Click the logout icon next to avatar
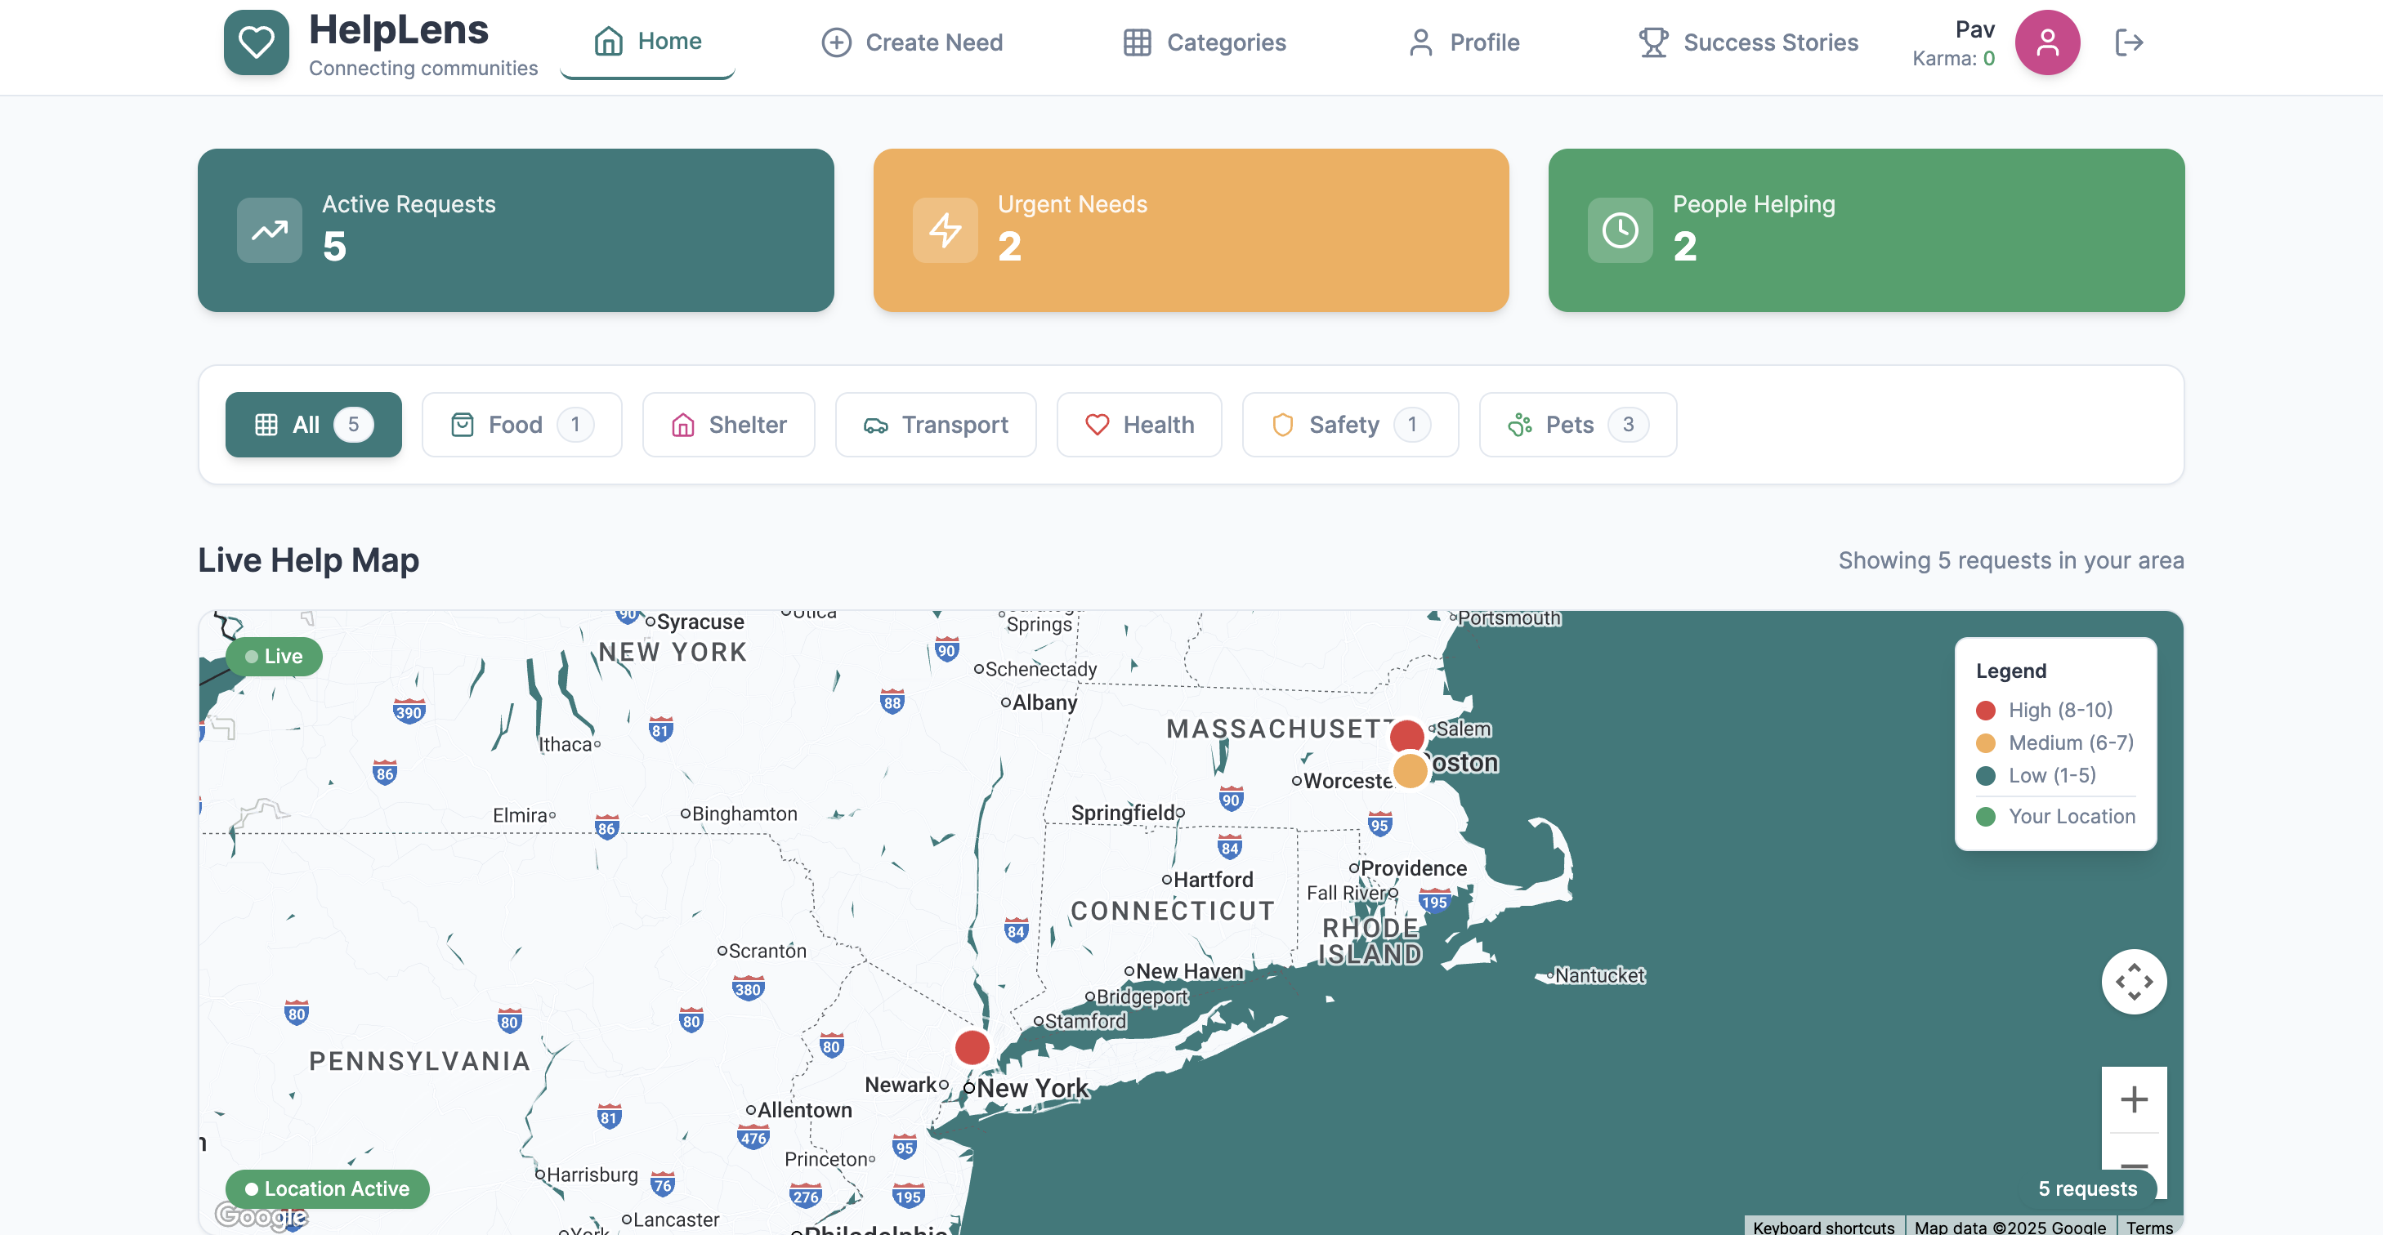The width and height of the screenshot is (2383, 1235). click(2129, 42)
